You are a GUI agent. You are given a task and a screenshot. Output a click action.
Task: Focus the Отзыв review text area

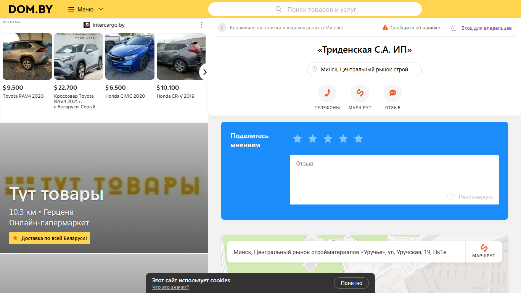pyautogui.click(x=394, y=180)
